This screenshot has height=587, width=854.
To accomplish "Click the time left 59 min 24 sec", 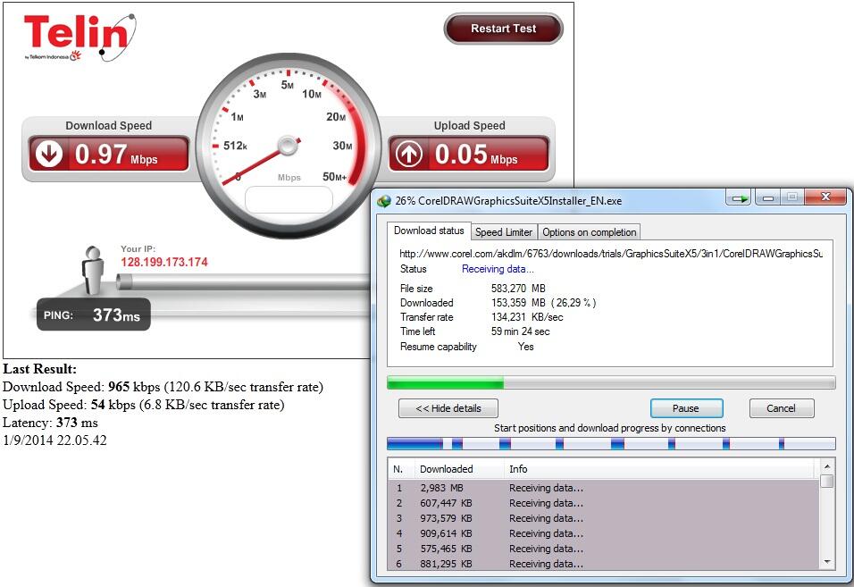I will point(520,331).
